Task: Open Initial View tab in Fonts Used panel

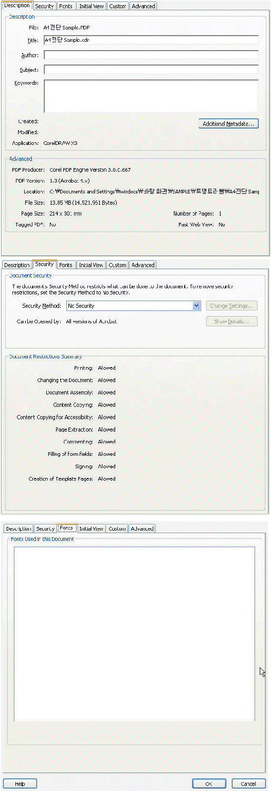Action: (x=92, y=529)
